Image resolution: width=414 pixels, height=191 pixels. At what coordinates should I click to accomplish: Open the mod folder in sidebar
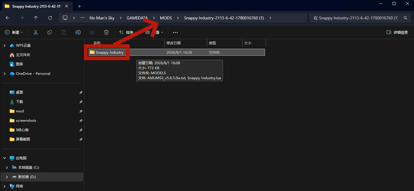(17, 111)
